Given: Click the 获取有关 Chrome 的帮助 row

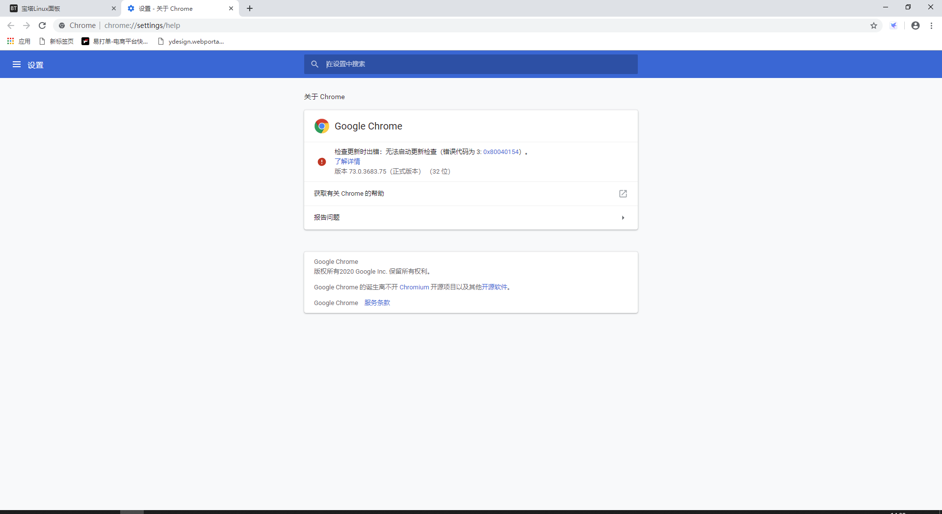Looking at the screenshot, I should (x=471, y=194).
